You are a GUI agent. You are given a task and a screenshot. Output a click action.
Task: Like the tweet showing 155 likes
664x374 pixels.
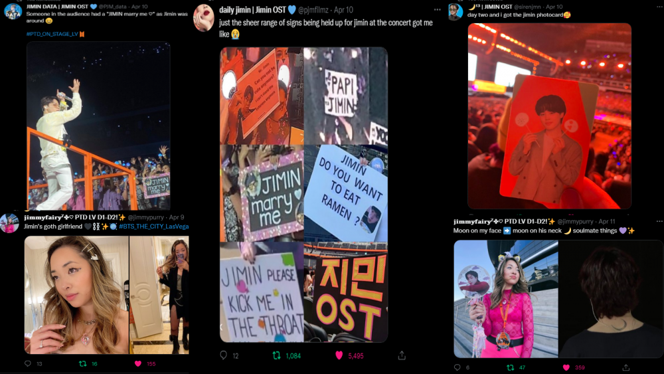137,363
